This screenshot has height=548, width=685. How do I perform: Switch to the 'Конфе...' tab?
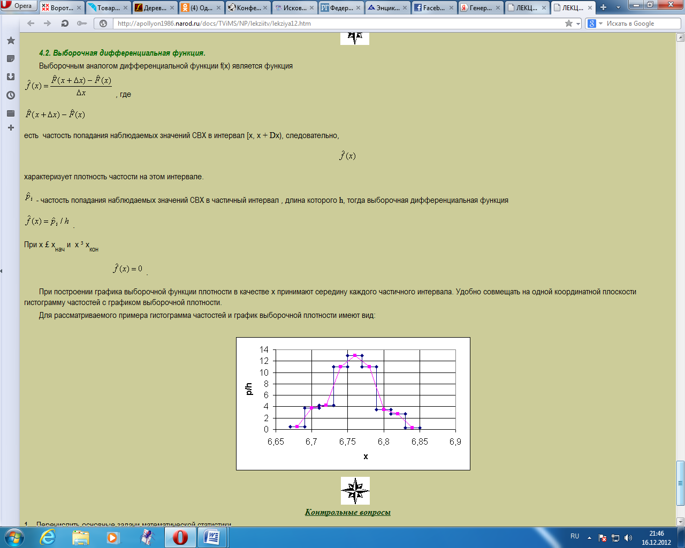pos(248,8)
